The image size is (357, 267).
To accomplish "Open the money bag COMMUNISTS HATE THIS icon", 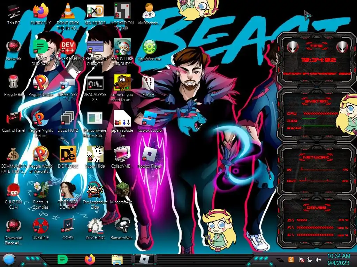I will click(x=14, y=161).
